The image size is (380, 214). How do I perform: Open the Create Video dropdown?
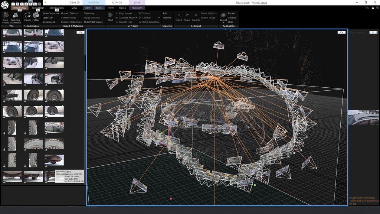(x=216, y=13)
